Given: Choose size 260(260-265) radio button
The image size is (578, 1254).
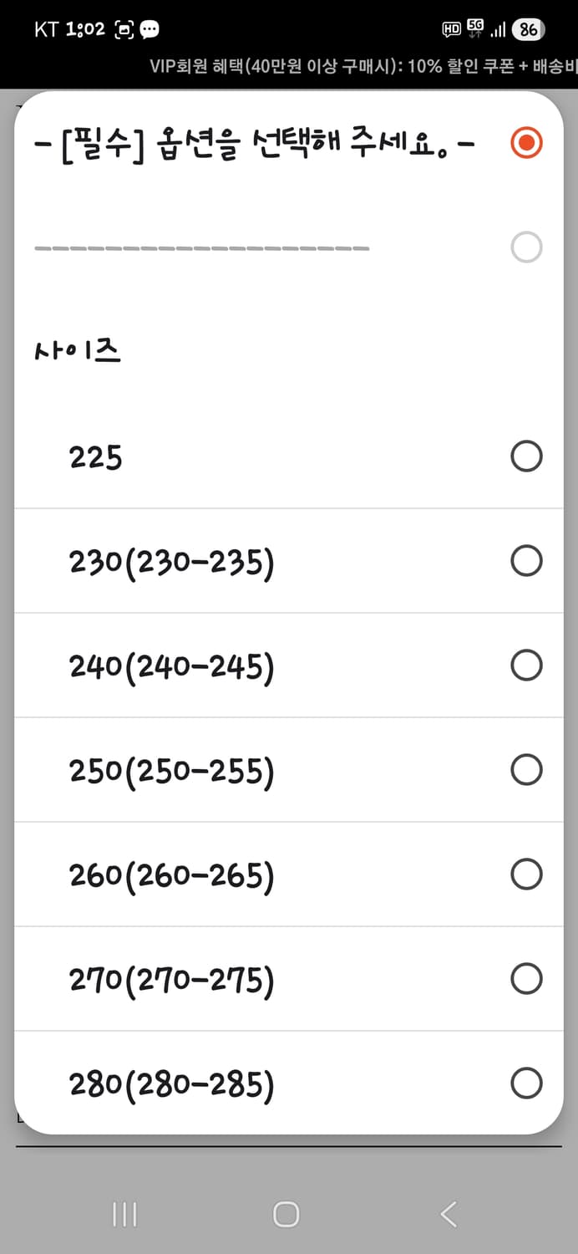Looking at the screenshot, I should [x=525, y=874].
